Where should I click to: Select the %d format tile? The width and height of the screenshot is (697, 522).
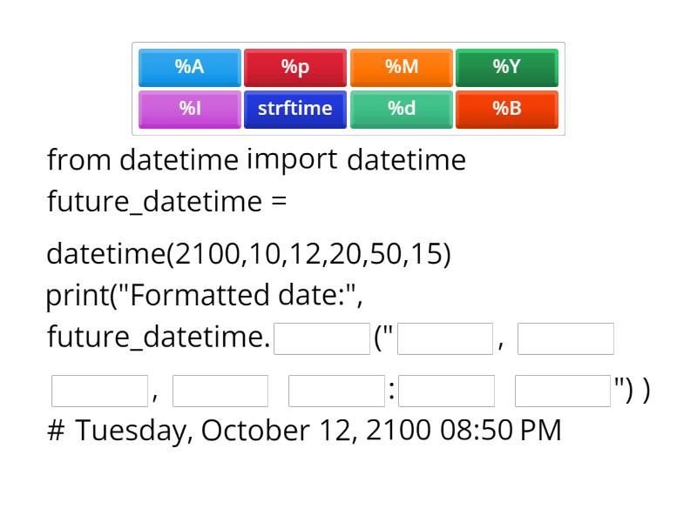point(402,109)
